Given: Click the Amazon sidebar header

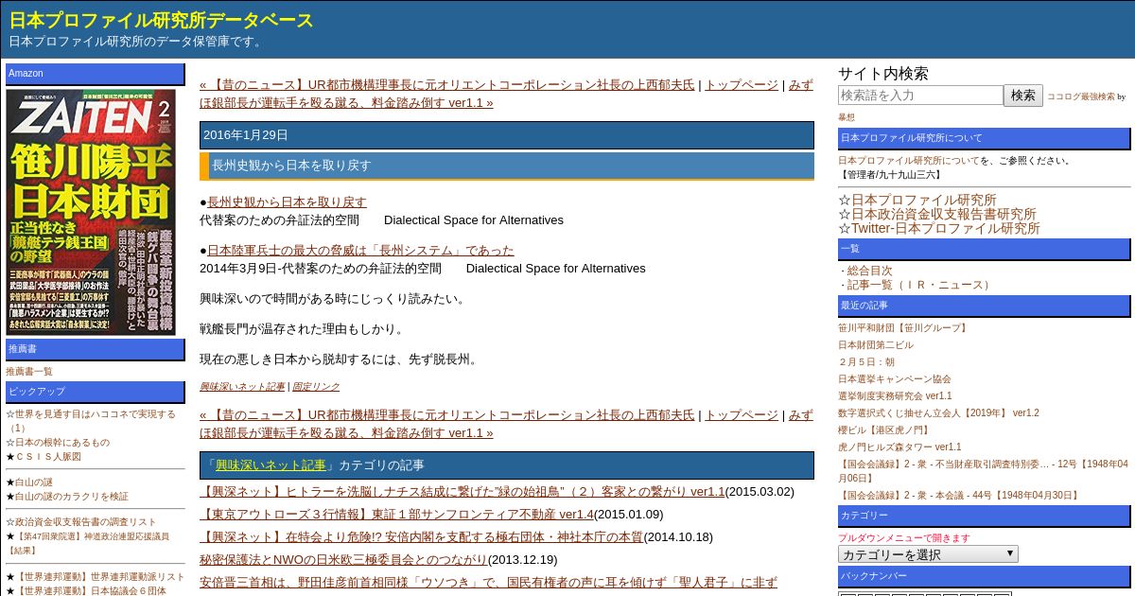Looking at the screenshot, I should pos(96,74).
